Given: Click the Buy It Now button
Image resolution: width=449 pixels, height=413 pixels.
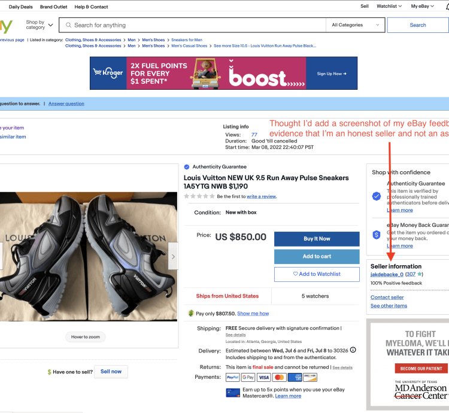Looking at the screenshot, I should pos(317,239).
